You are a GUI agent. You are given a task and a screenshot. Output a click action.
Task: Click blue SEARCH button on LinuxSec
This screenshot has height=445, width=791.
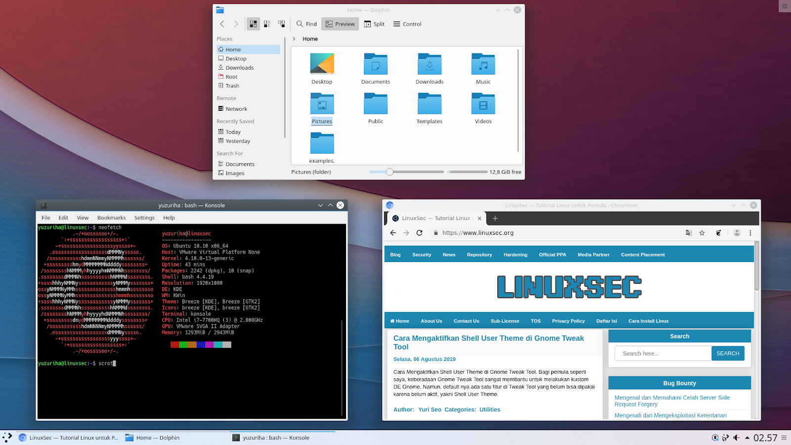pyautogui.click(x=728, y=354)
